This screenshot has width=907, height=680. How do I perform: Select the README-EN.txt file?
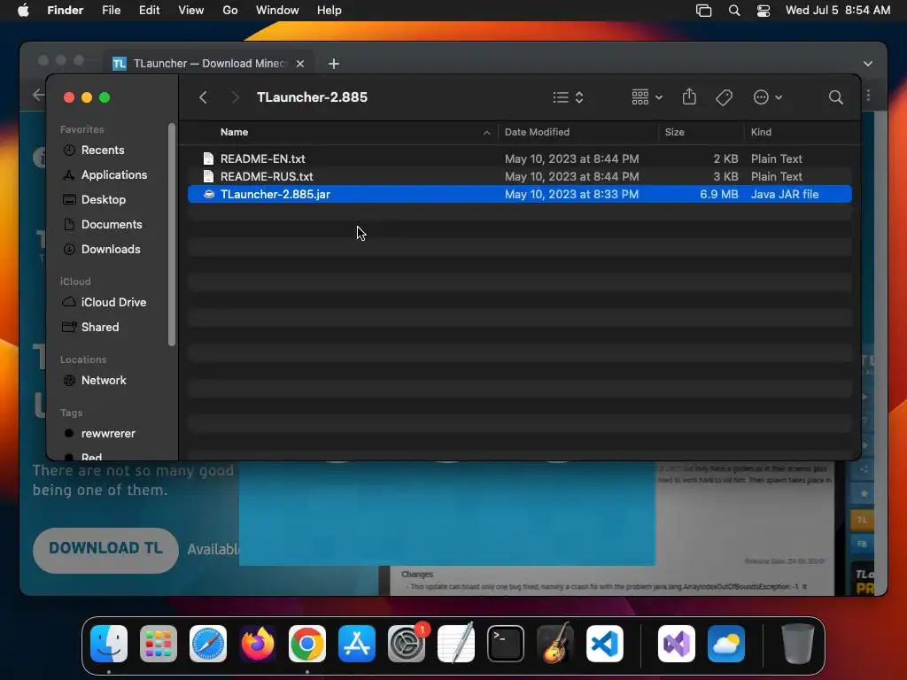pyautogui.click(x=519, y=158)
